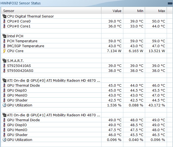Click the Value column header
173x147 pixels.
pyautogui.click(x=112, y=11)
